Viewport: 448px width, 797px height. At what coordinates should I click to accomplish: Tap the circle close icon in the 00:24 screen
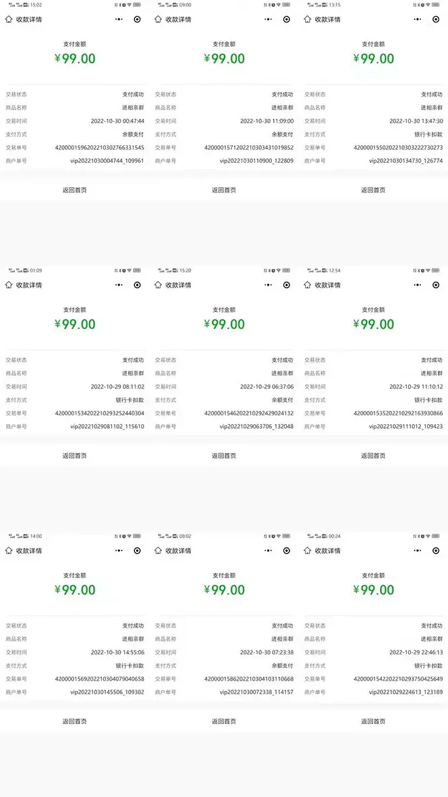click(x=436, y=550)
